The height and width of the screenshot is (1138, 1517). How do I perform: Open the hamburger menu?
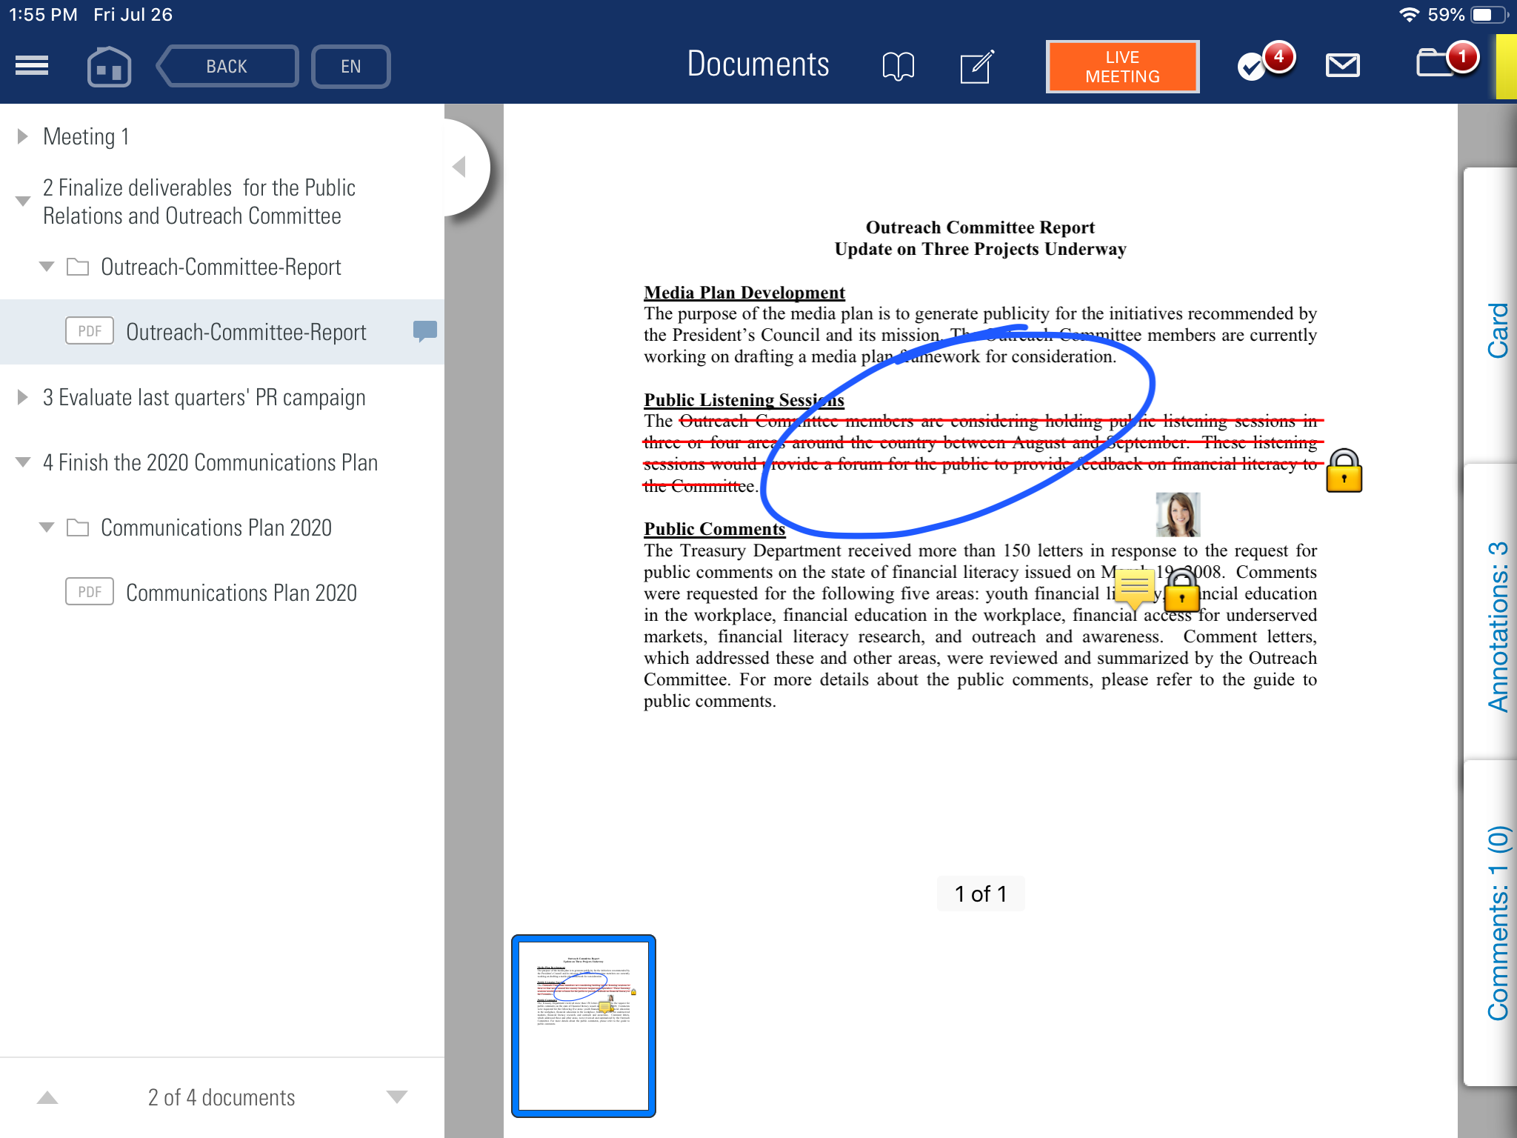(32, 66)
